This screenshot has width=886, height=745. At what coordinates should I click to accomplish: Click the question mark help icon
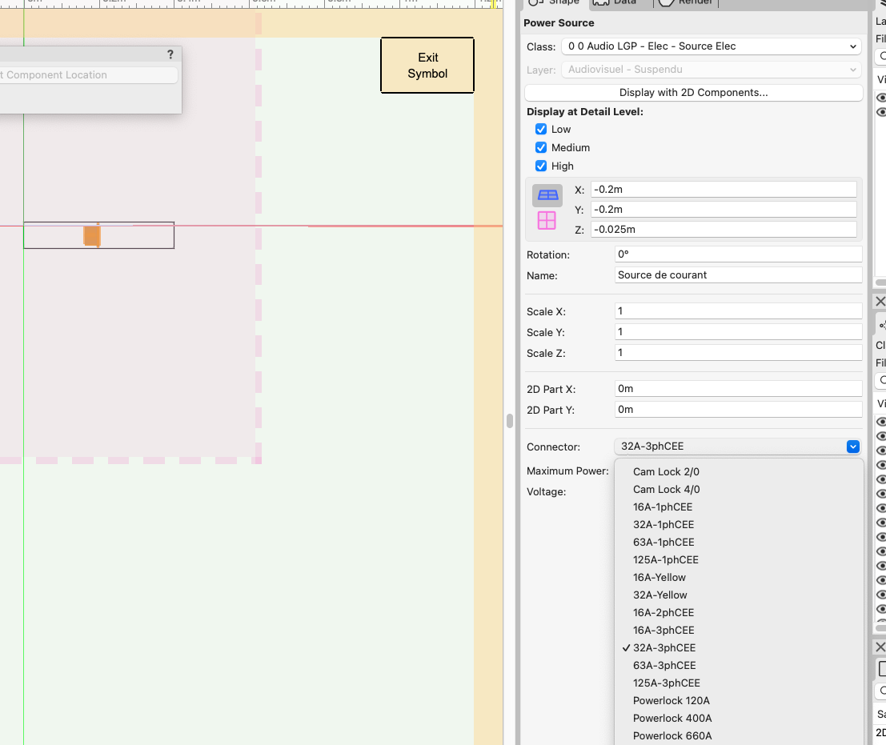(170, 54)
